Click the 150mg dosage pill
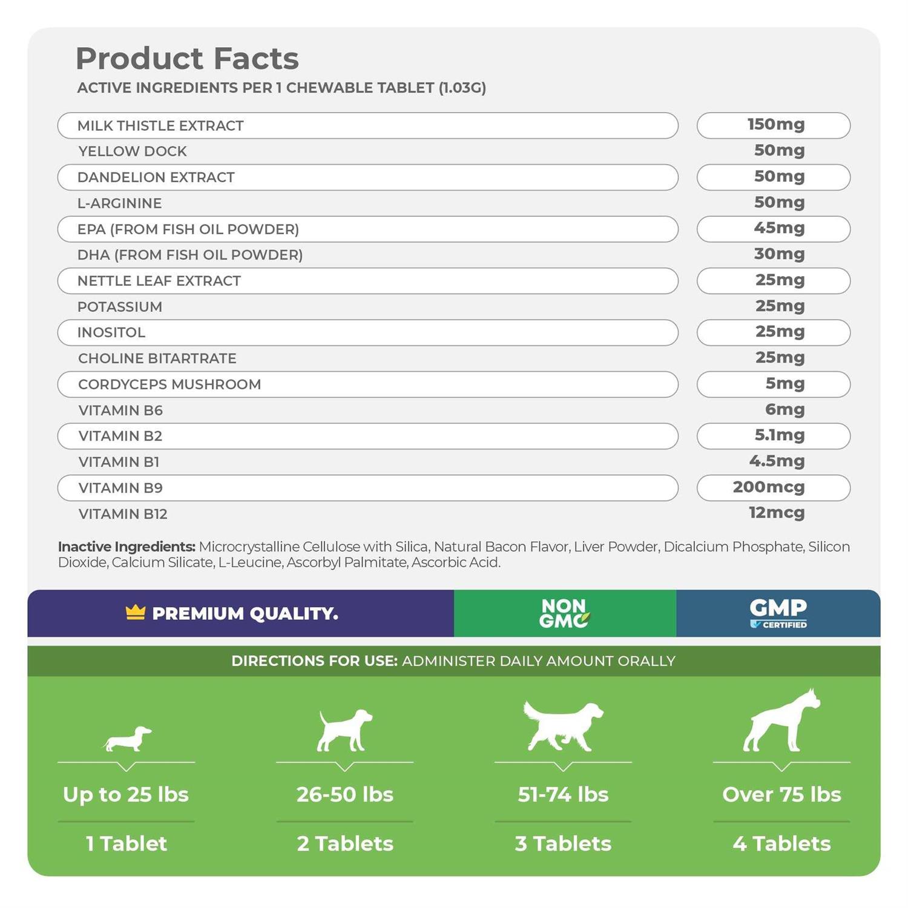Viewport: 908px width, 908px height. pos(774,125)
